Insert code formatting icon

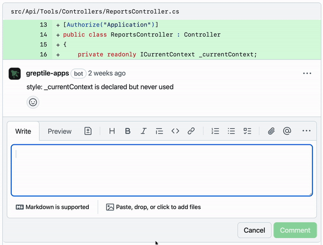click(x=175, y=131)
